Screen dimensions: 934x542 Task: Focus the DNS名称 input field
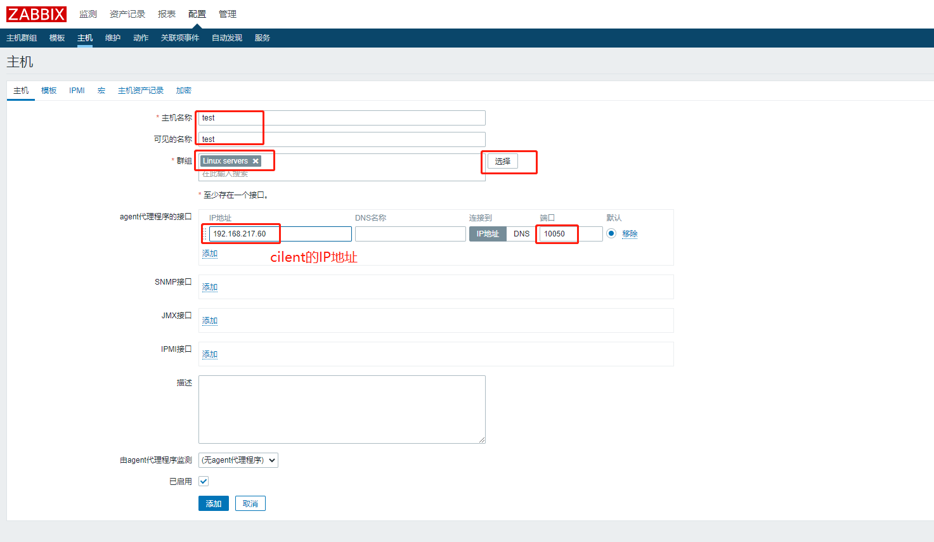[410, 234]
